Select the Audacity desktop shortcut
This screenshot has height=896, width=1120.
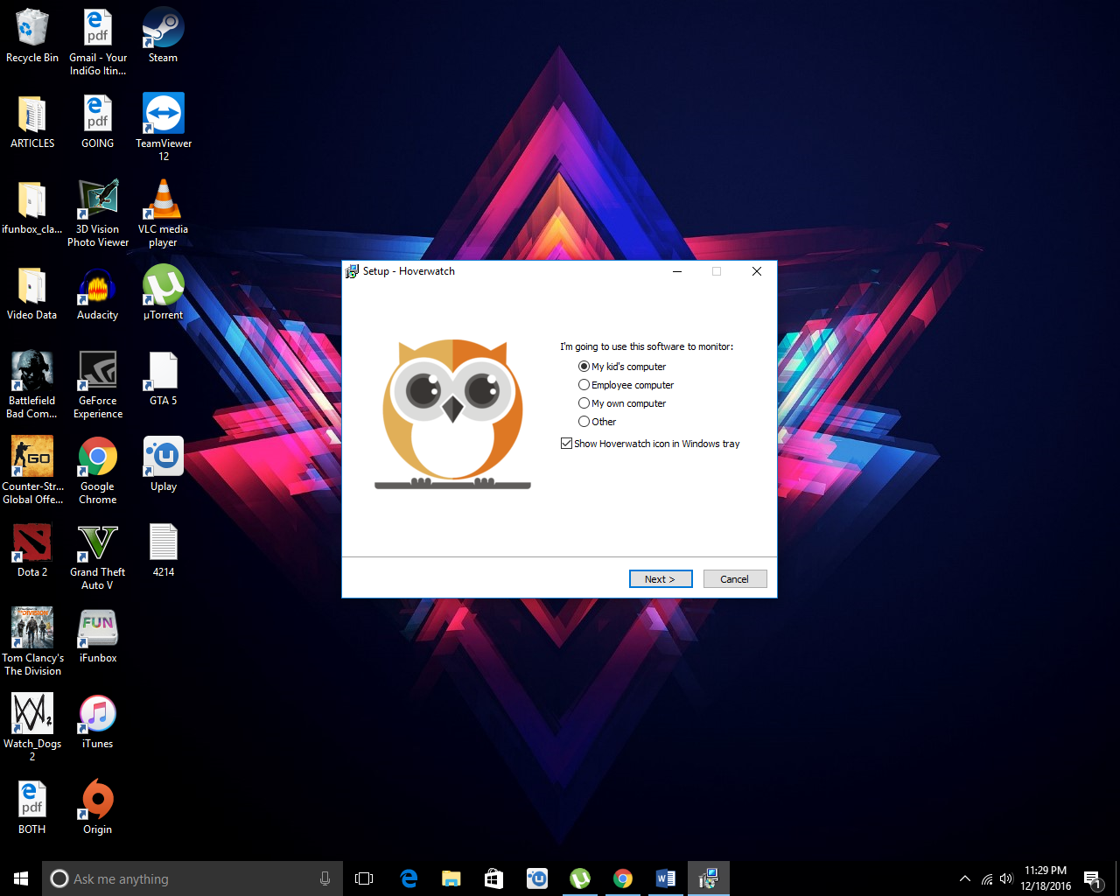98,293
